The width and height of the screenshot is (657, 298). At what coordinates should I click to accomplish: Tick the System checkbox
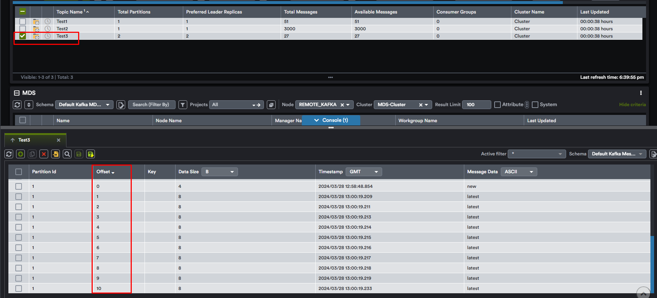click(535, 105)
